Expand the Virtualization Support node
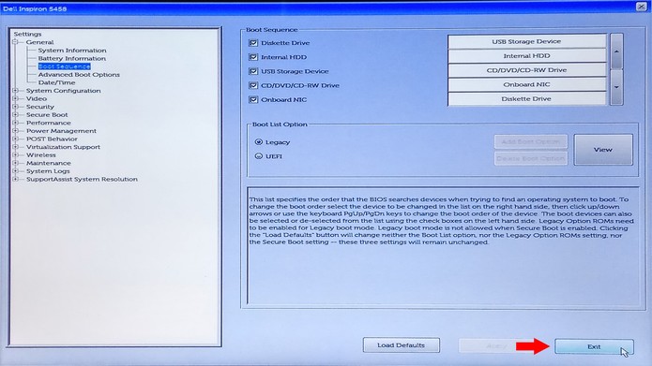 (15, 147)
